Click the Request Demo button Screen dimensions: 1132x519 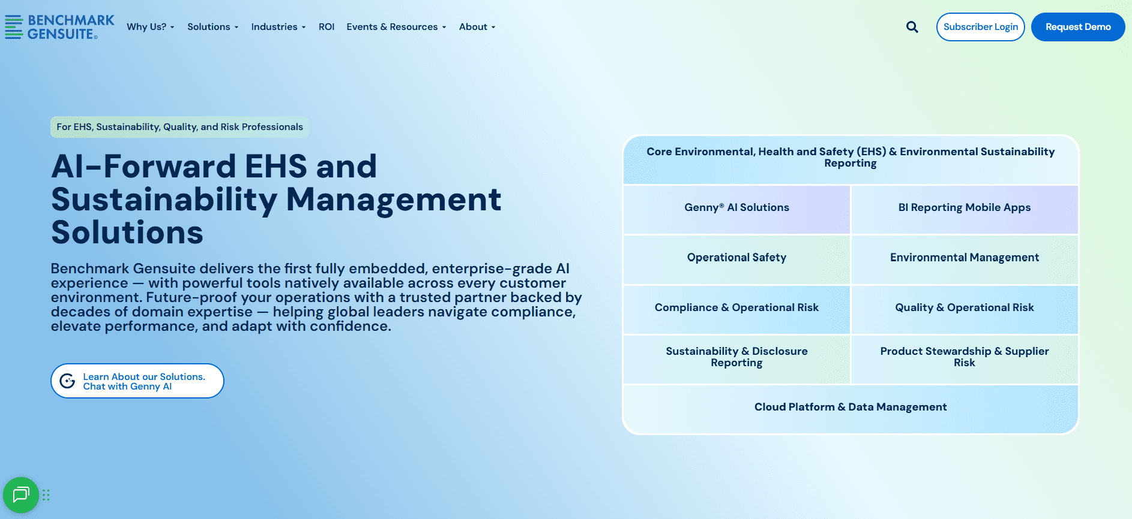click(x=1078, y=27)
